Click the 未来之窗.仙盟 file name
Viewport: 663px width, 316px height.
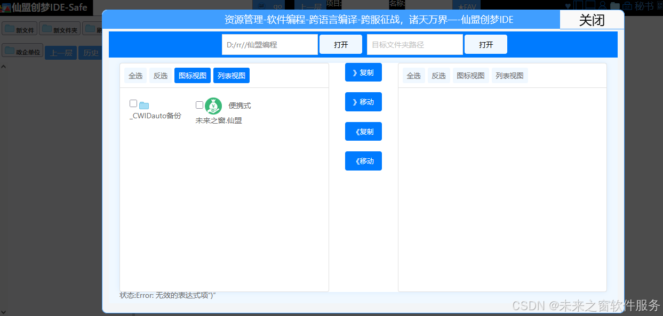point(219,120)
